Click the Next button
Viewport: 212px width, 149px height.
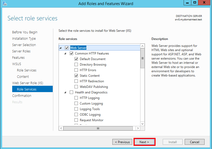(x=144, y=142)
